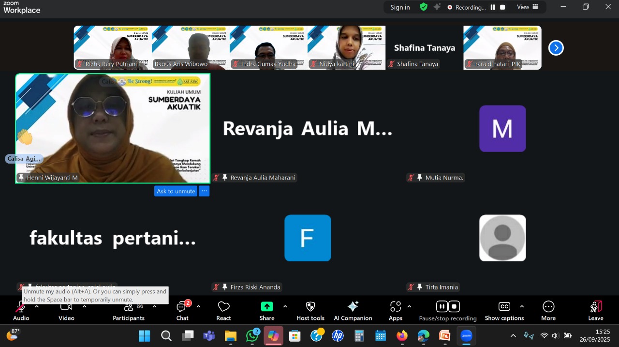Click the green encryption shield icon

424,7
